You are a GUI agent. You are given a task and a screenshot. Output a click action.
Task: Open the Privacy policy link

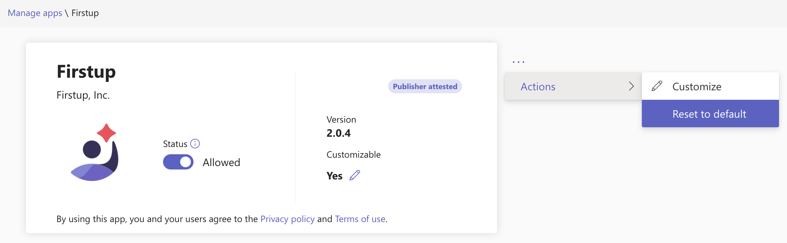[x=288, y=219]
